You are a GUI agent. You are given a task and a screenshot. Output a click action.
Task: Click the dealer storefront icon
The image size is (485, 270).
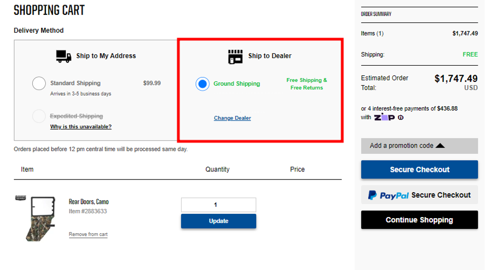[x=235, y=56]
